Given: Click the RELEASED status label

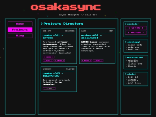Looking at the screenshot, I should (x=70, y=31).
